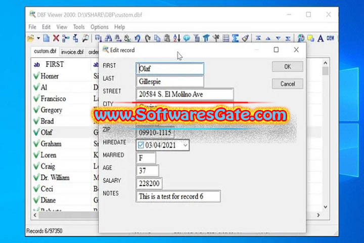Click the binoculars find icon

coord(108,38)
